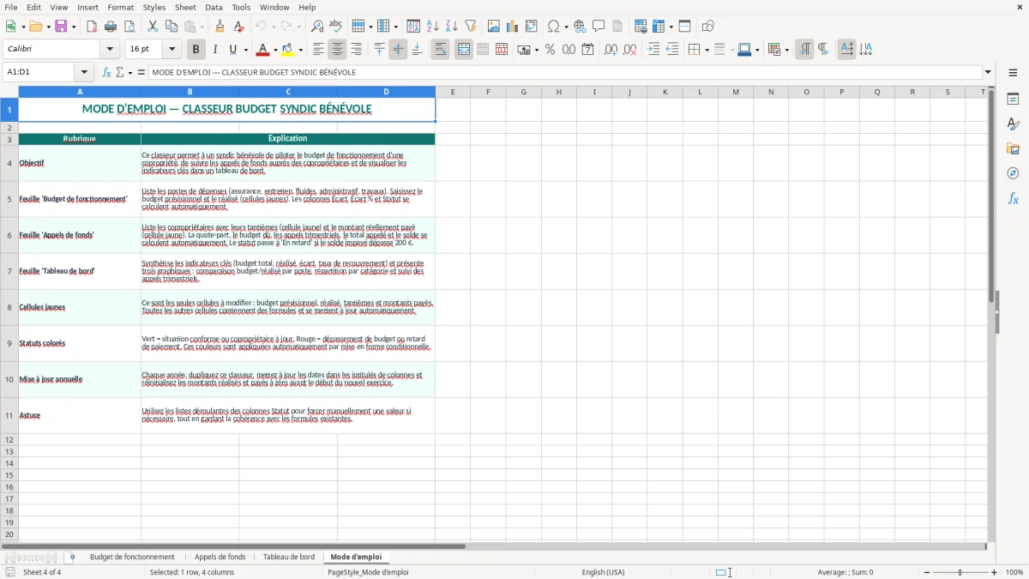1029x579 pixels.
Task: Click the Copy icon
Action: pos(171,27)
